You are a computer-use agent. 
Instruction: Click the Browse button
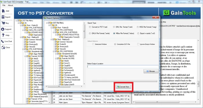pos(151,71)
